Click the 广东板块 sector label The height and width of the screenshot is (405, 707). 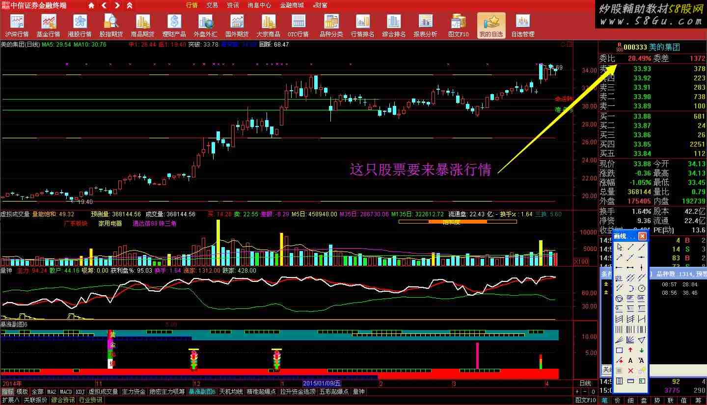coord(75,224)
